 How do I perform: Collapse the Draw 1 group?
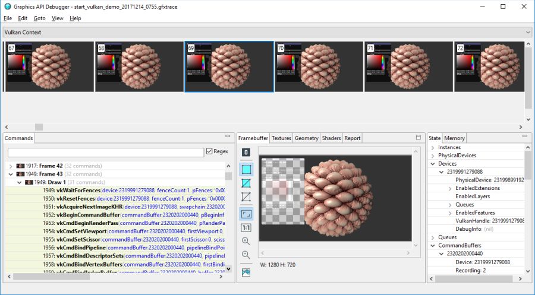tap(20, 183)
